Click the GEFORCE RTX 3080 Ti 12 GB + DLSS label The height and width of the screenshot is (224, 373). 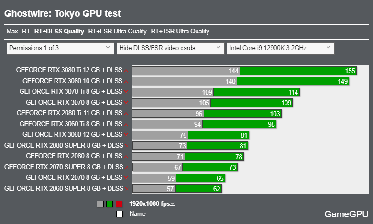(69, 70)
